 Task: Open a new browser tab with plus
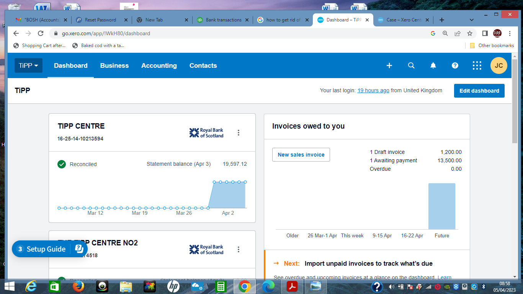pyautogui.click(x=441, y=20)
